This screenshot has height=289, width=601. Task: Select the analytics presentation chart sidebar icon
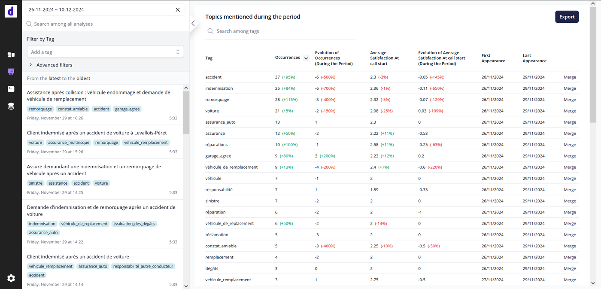[11, 72]
